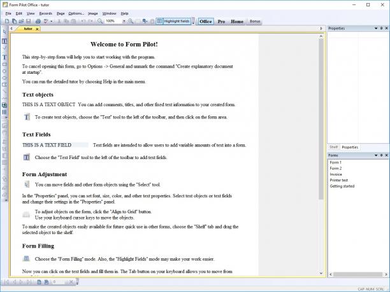390x292 pixels.
Task: Open the 100% zoom level dropdown
Action: click(x=124, y=22)
